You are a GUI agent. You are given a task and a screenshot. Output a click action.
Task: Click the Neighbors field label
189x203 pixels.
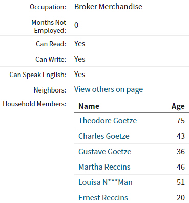point(50,90)
